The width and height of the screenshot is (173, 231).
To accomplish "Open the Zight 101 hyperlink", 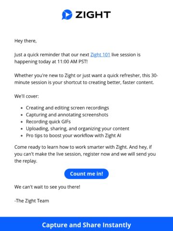I will [x=100, y=55].
